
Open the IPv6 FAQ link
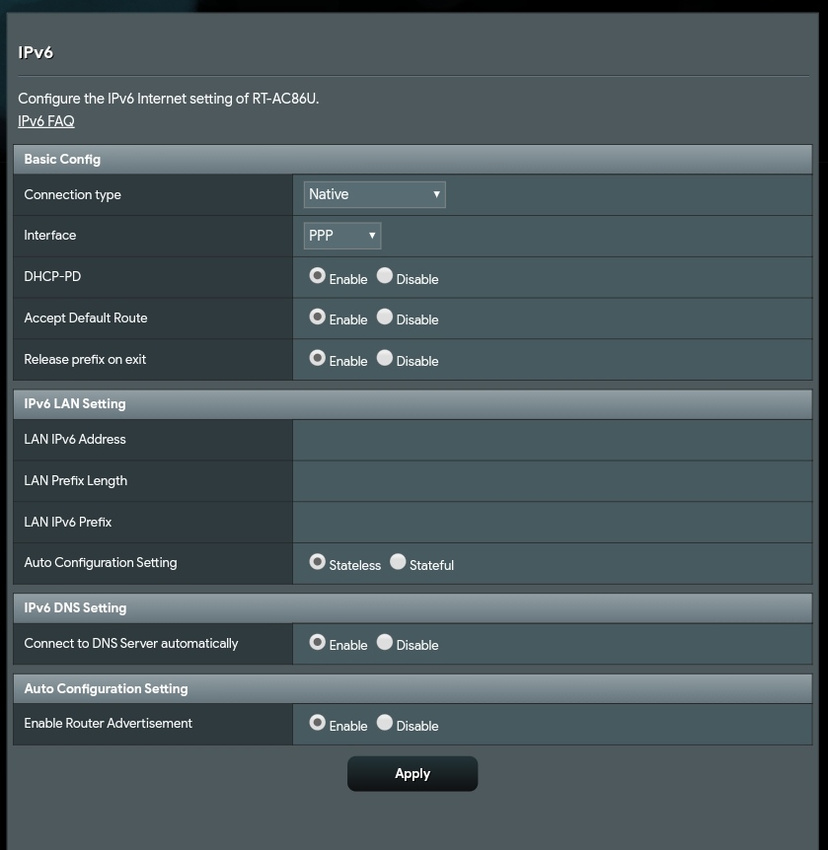coord(46,121)
